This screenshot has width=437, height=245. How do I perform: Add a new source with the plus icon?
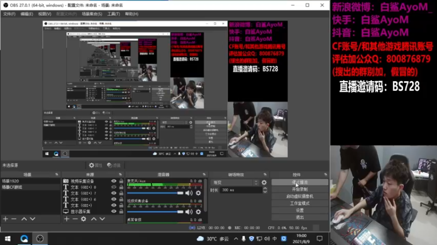pos(67,219)
